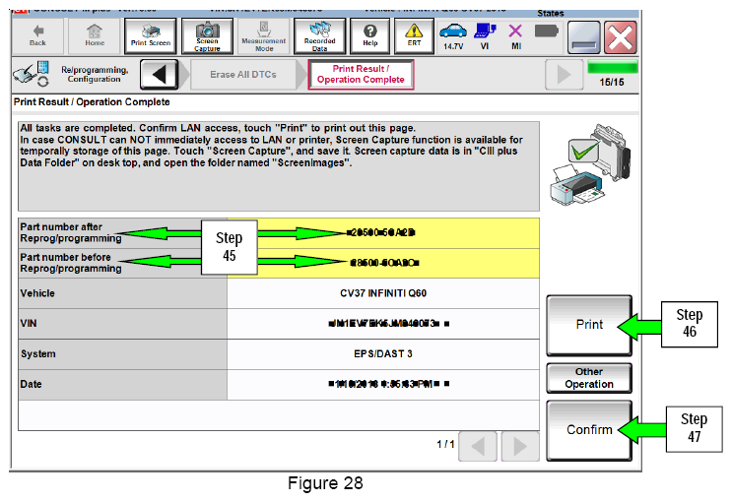732x502 pixels.
Task: Click the 14.7V vehicle battery voltage icon
Action: [x=453, y=36]
